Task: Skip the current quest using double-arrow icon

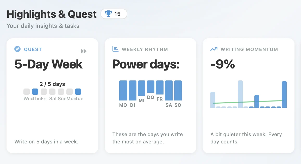Action: [84, 51]
